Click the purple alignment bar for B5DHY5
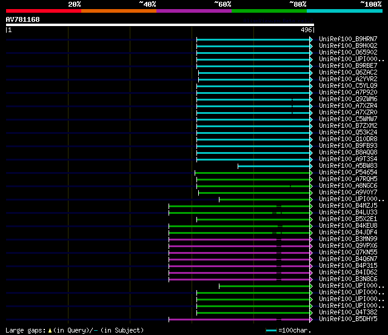The height and width of the screenshot is (335, 388). [239, 320]
